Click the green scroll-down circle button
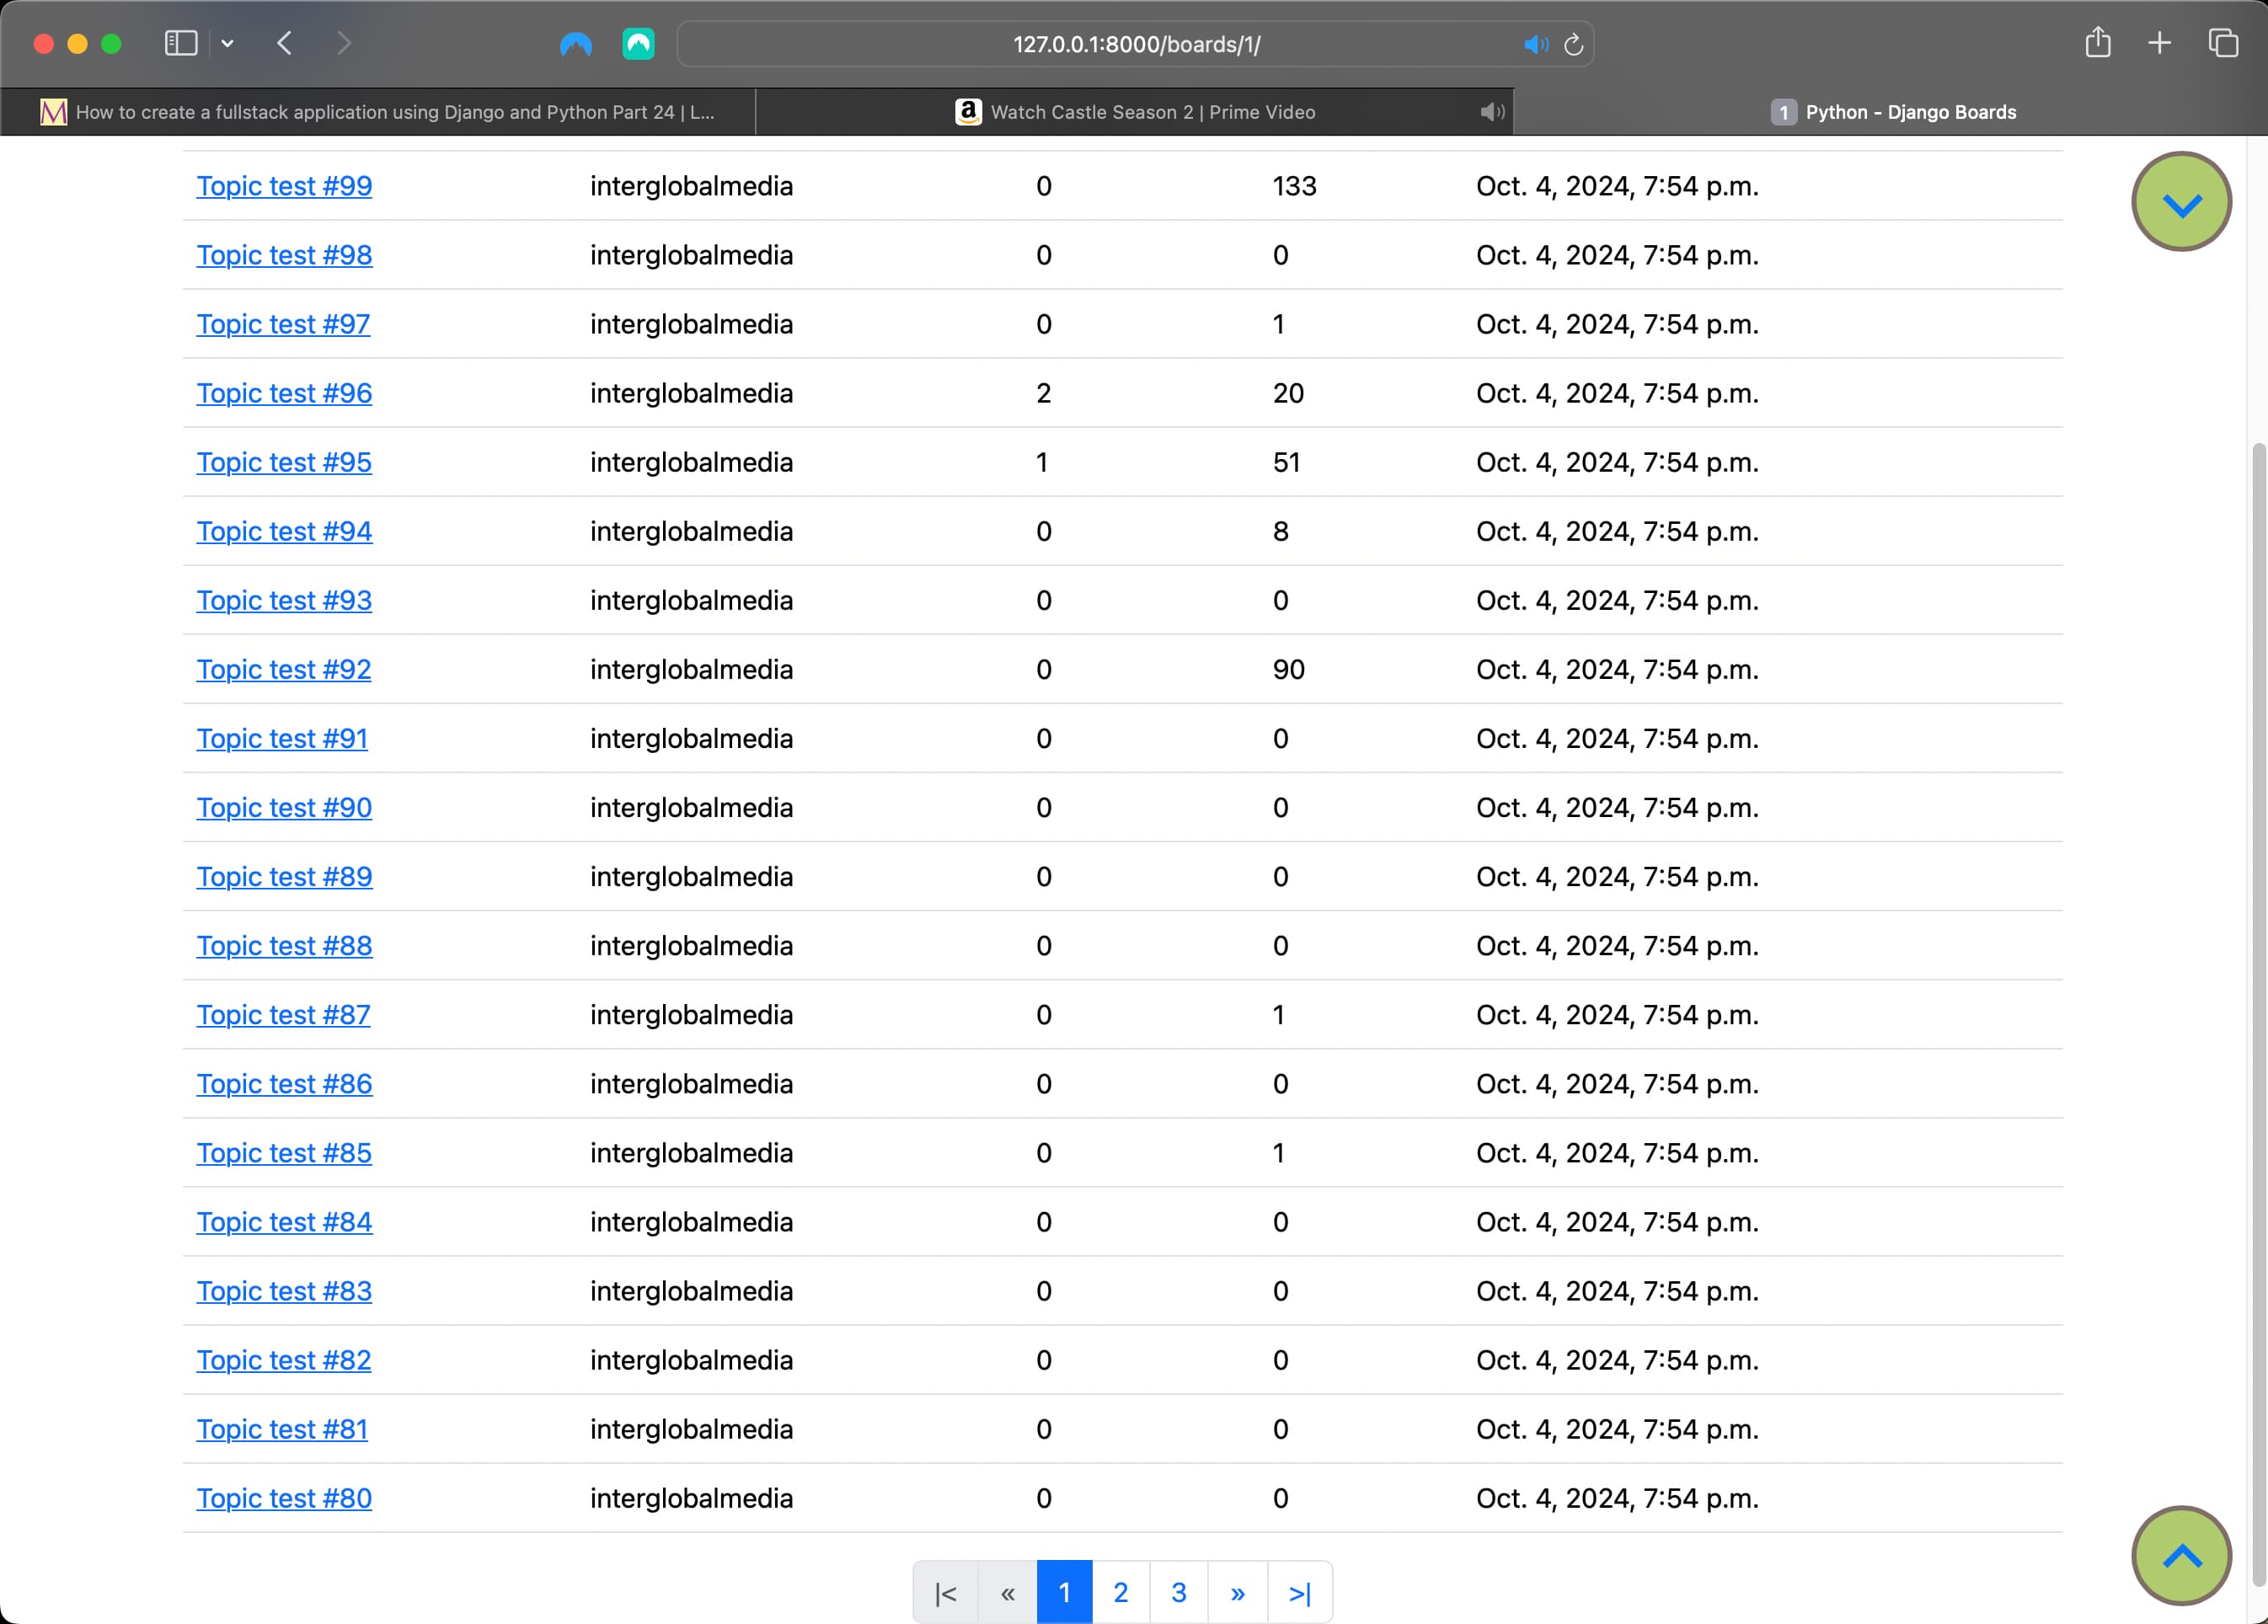Viewport: 2268px width, 1624px height. pyautogui.click(x=2181, y=202)
